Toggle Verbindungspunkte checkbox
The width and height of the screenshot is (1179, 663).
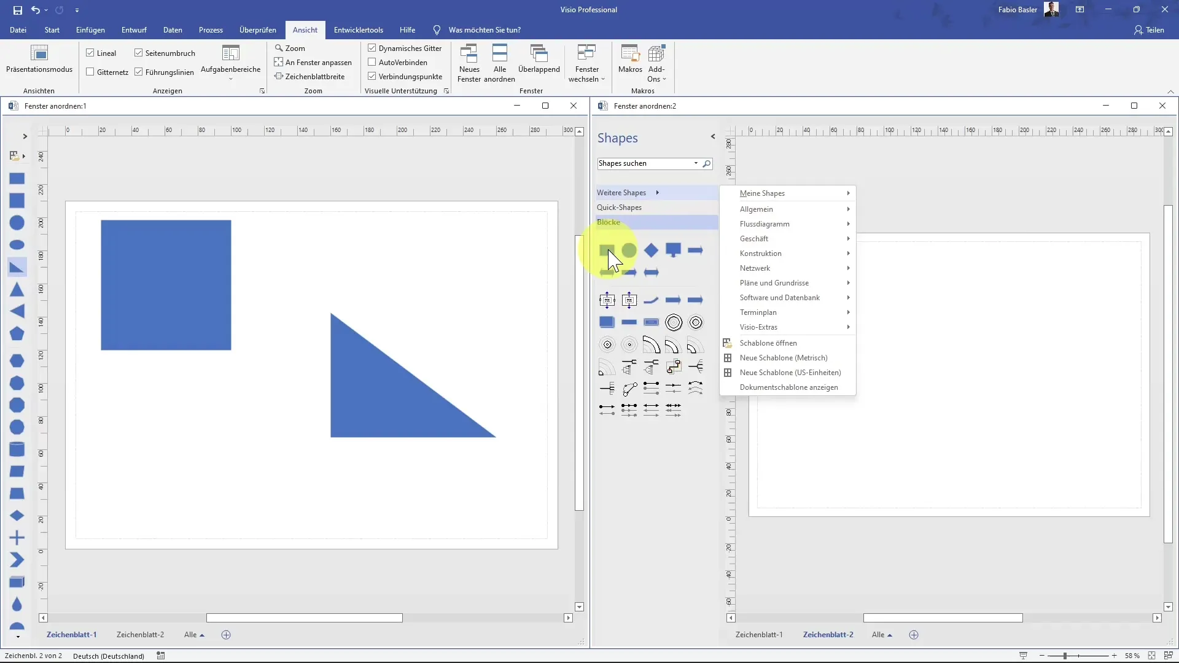coord(372,76)
